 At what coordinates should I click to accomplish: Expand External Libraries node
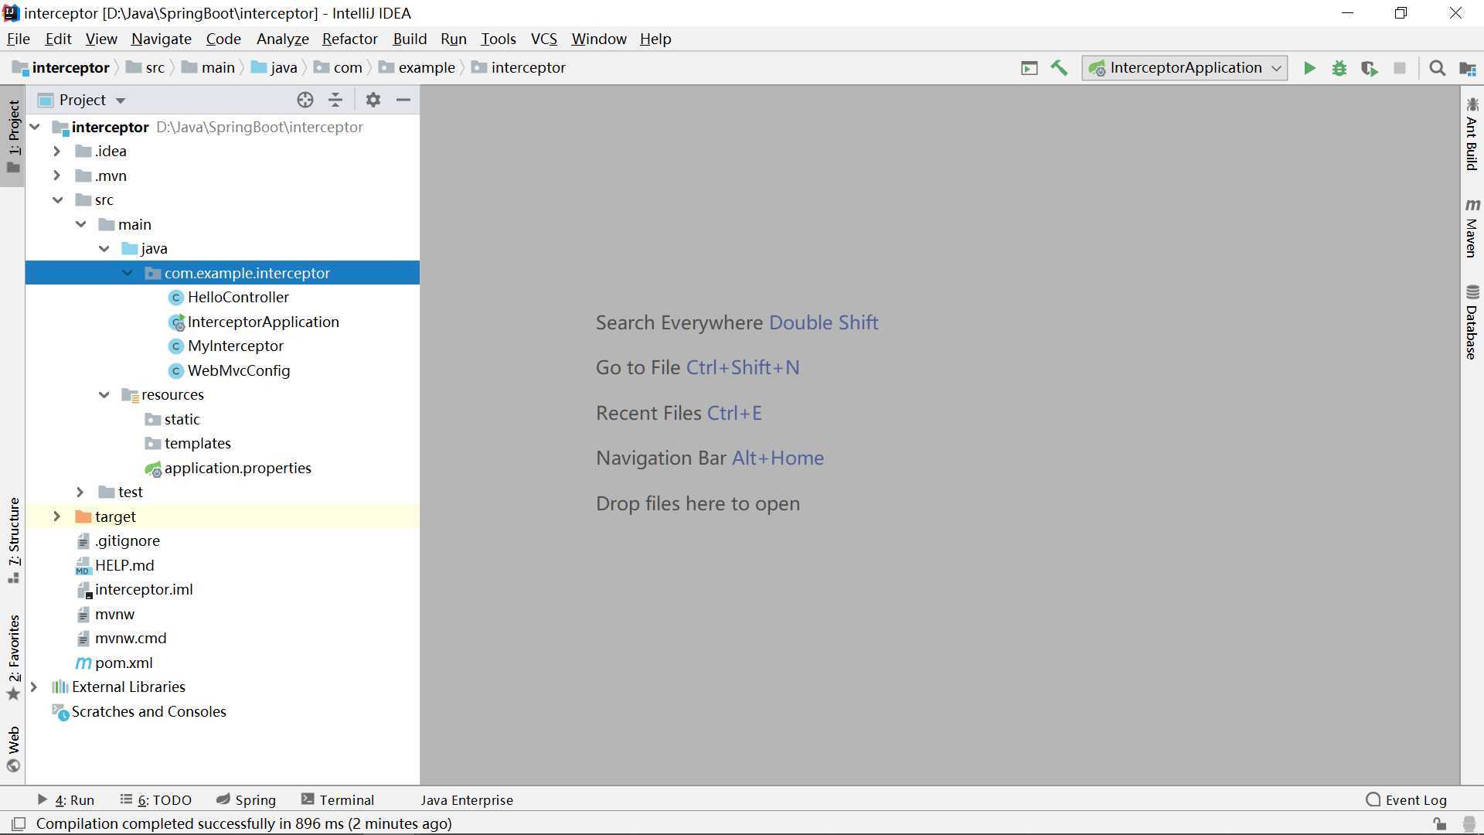tap(34, 687)
